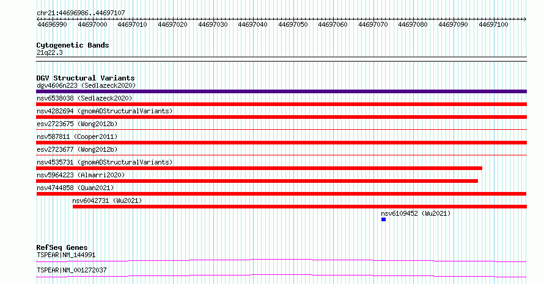544x284 pixels.
Task: Click ruler position 44697020
Action: tap(172, 24)
